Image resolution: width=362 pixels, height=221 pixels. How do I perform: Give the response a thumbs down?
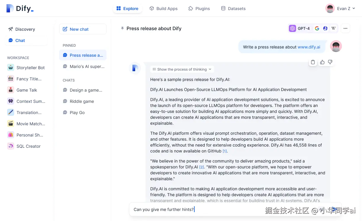click(x=330, y=62)
